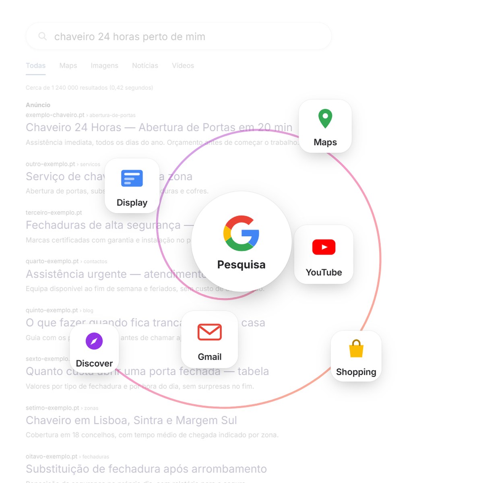Click the results count text
This screenshot has height=483, width=483.
[x=89, y=88]
